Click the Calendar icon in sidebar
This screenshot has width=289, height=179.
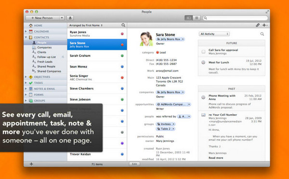coord(31,31)
